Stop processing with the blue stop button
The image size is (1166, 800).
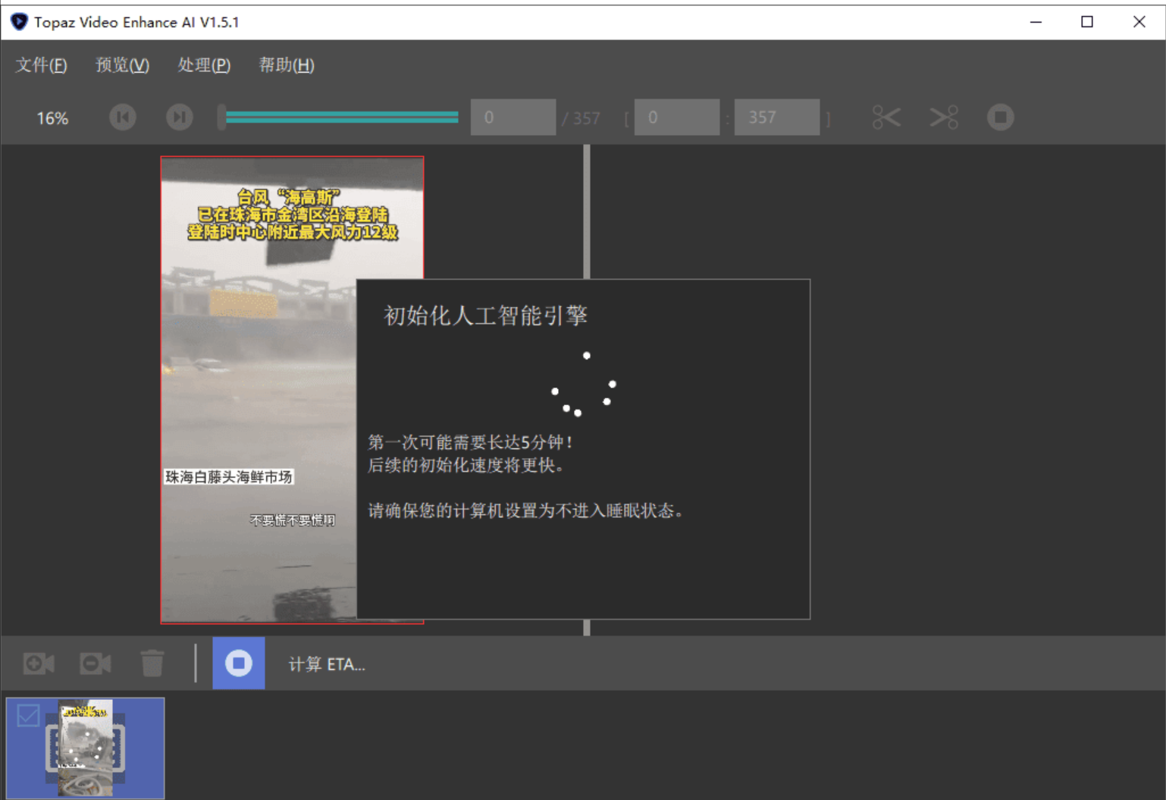coord(238,664)
